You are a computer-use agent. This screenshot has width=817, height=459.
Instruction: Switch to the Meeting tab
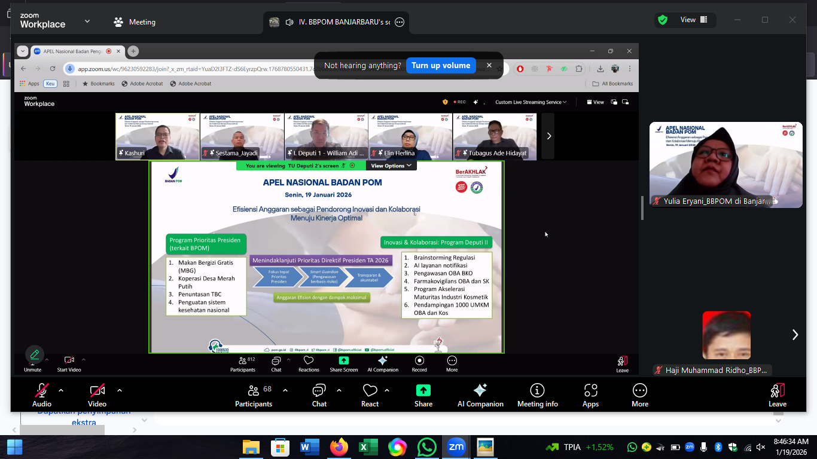click(x=135, y=22)
